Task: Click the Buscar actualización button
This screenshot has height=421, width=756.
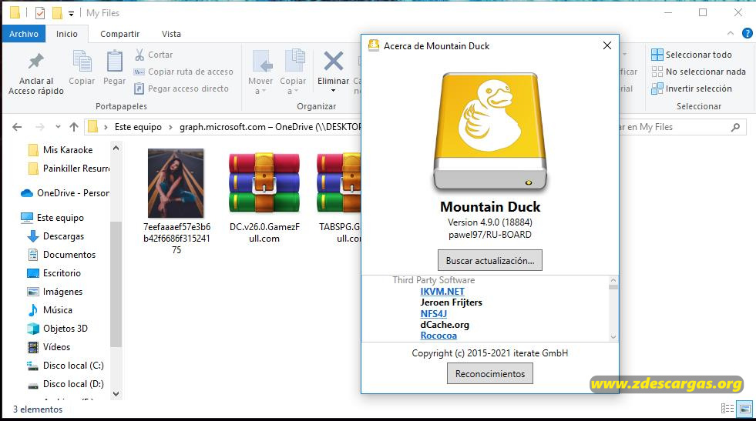Action: click(x=490, y=261)
